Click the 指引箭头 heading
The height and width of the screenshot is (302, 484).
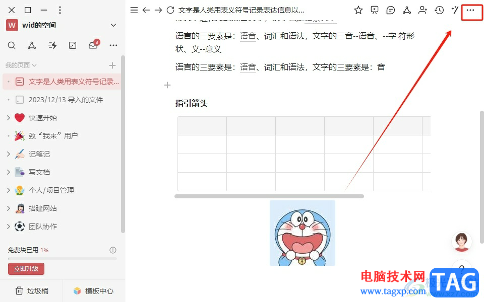point(192,104)
